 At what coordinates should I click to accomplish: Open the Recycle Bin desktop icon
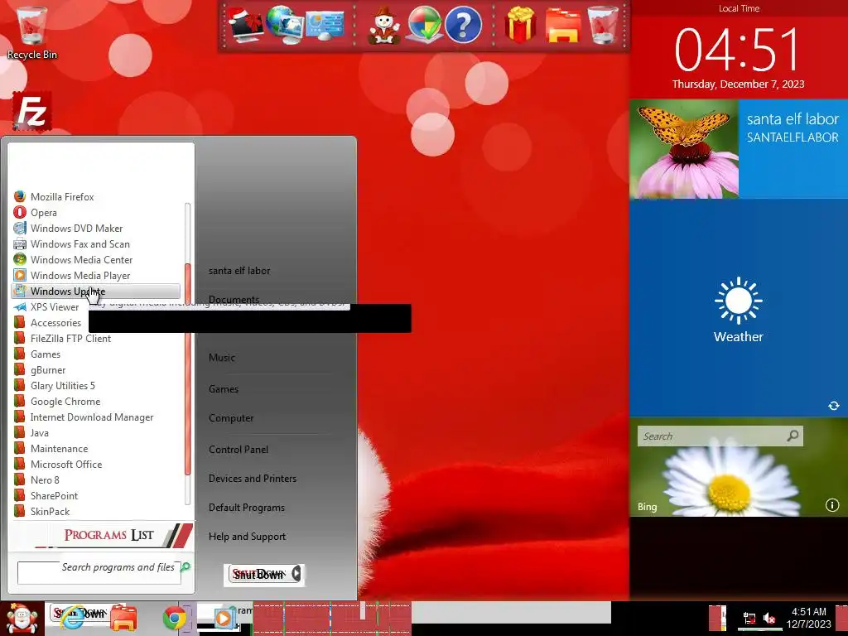[x=31, y=31]
